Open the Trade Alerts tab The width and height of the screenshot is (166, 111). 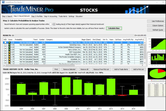click(x=63, y=16)
